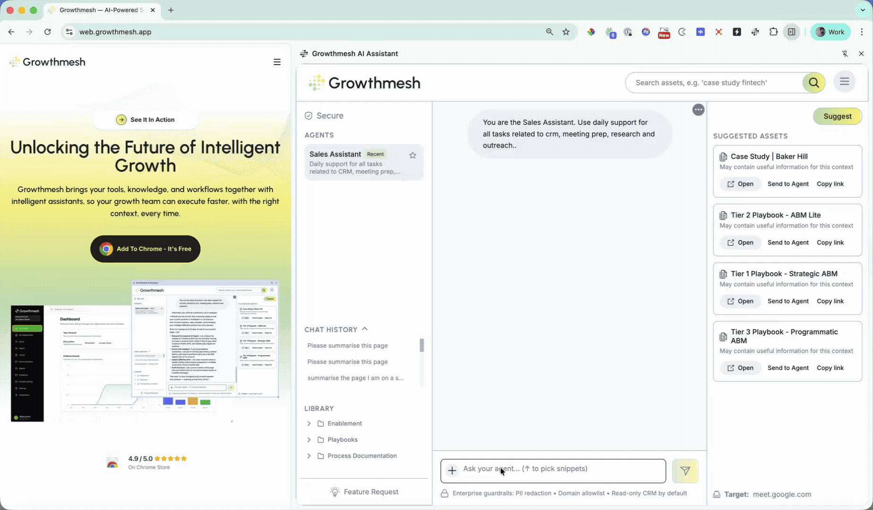Viewport: 873px width, 510px height.
Task: Expand the Process Documentation folder
Action: 309,456
